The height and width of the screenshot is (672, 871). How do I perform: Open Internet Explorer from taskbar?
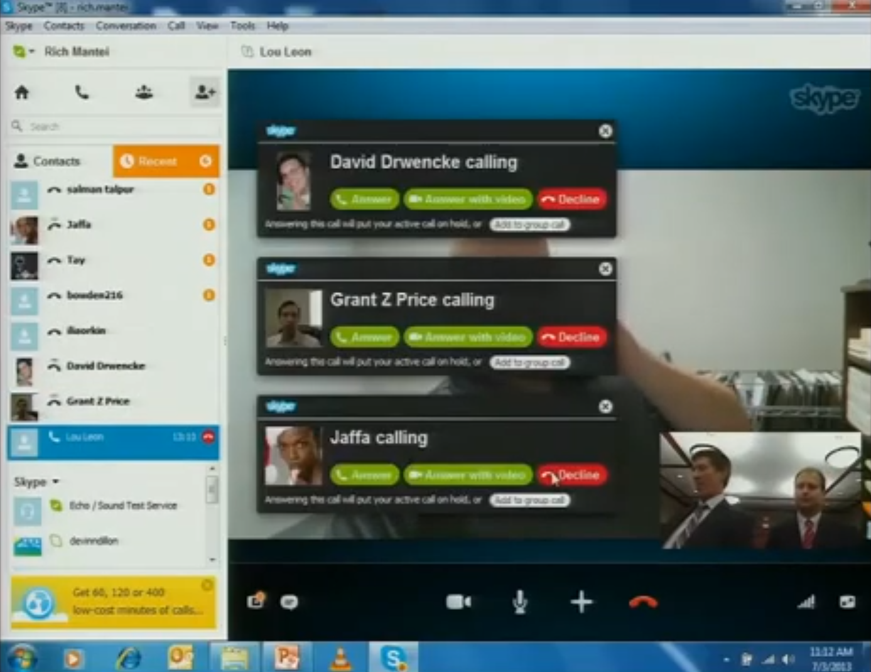coord(129,658)
